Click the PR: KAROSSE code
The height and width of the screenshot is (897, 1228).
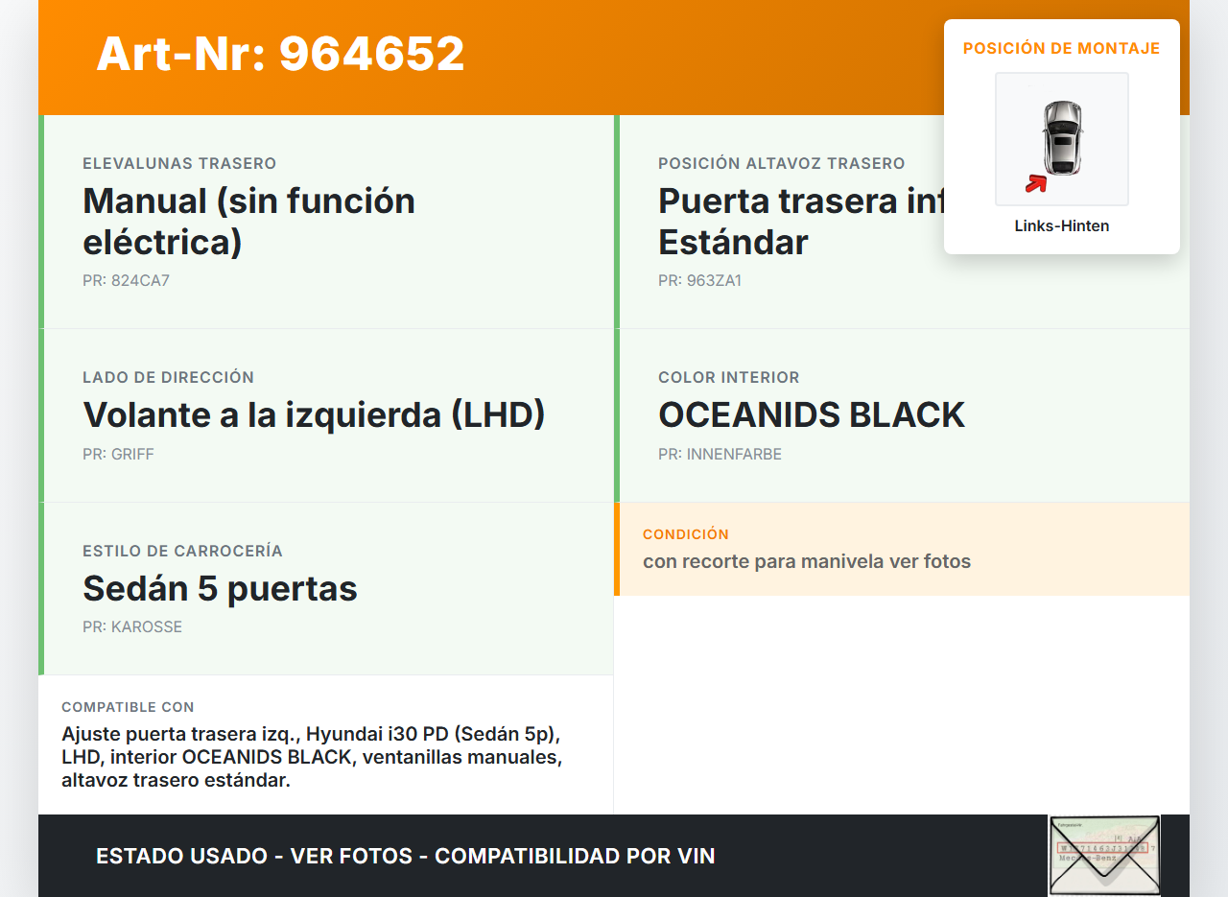[x=132, y=627]
